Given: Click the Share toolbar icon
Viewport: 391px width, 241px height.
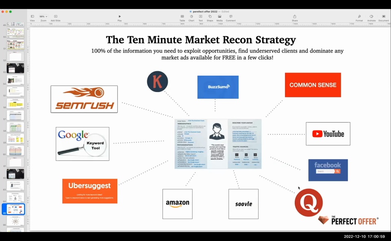Looking at the screenshot, I should [x=294, y=18].
